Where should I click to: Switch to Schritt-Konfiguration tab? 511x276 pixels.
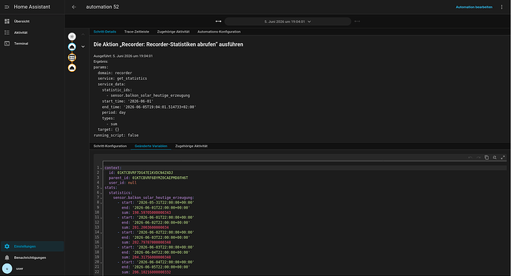pyautogui.click(x=110, y=146)
